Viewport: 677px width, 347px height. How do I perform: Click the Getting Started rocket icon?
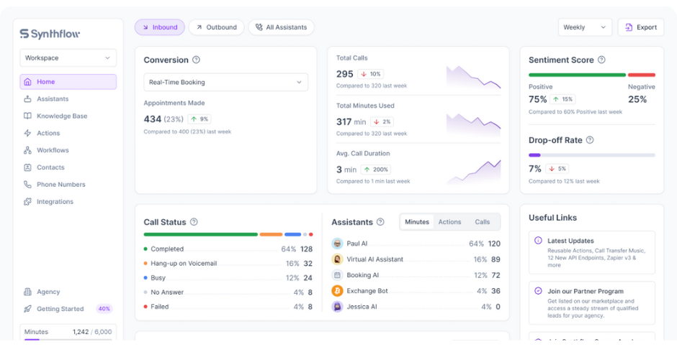click(x=27, y=309)
